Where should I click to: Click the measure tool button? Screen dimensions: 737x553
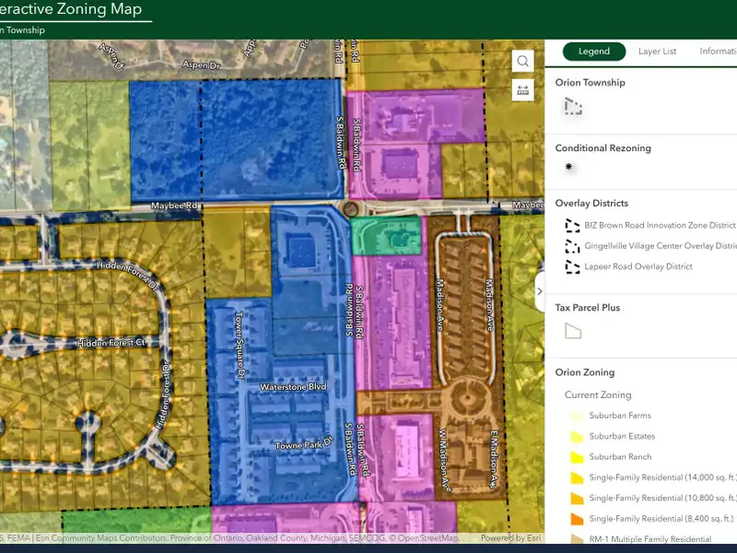tap(523, 90)
